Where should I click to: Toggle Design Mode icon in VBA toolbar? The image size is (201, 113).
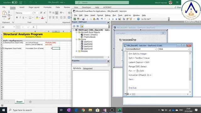coord(120,19)
